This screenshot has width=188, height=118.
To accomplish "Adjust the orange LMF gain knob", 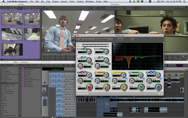I will pos(107,87).
